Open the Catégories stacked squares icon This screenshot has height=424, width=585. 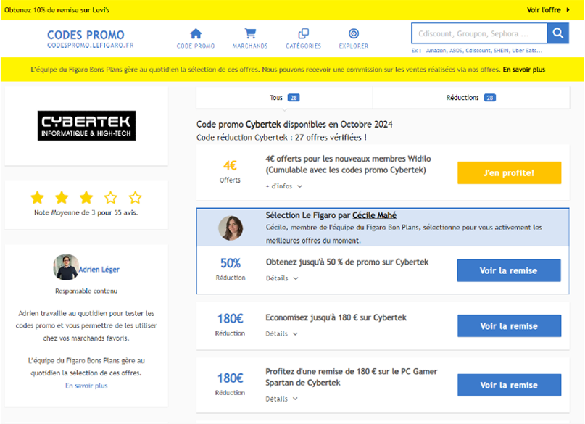[303, 33]
